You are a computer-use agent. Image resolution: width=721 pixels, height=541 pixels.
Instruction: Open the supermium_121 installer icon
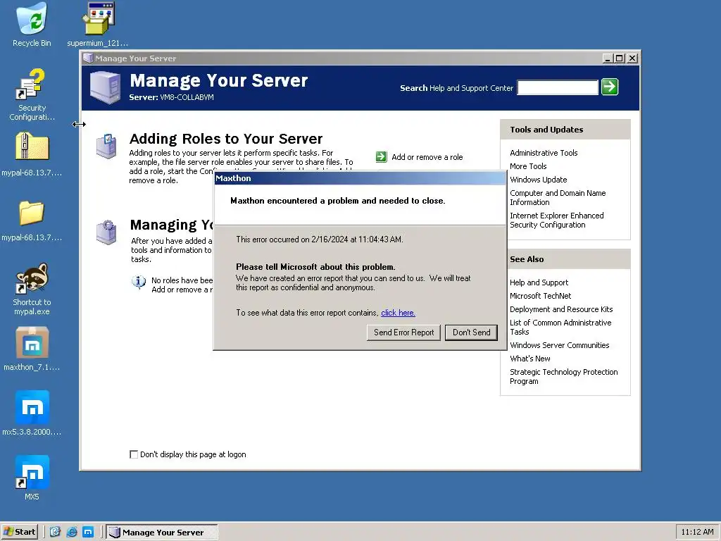(98, 18)
